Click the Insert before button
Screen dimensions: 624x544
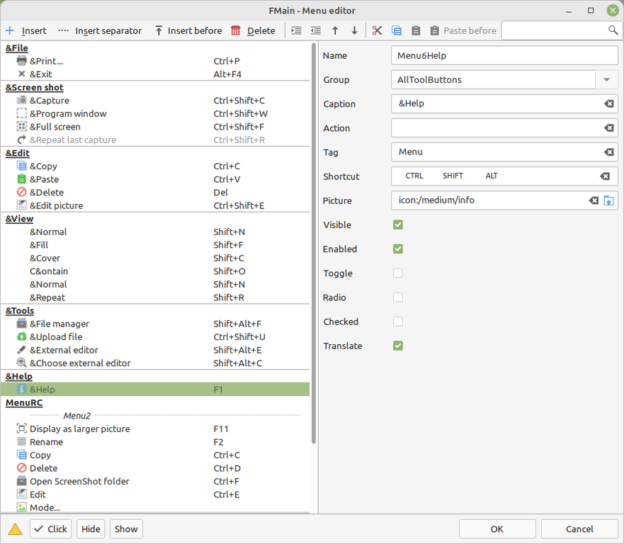pyautogui.click(x=188, y=30)
